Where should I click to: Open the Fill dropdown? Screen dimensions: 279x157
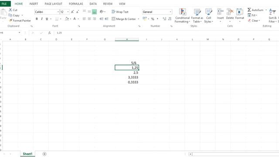(x=252, y=15)
